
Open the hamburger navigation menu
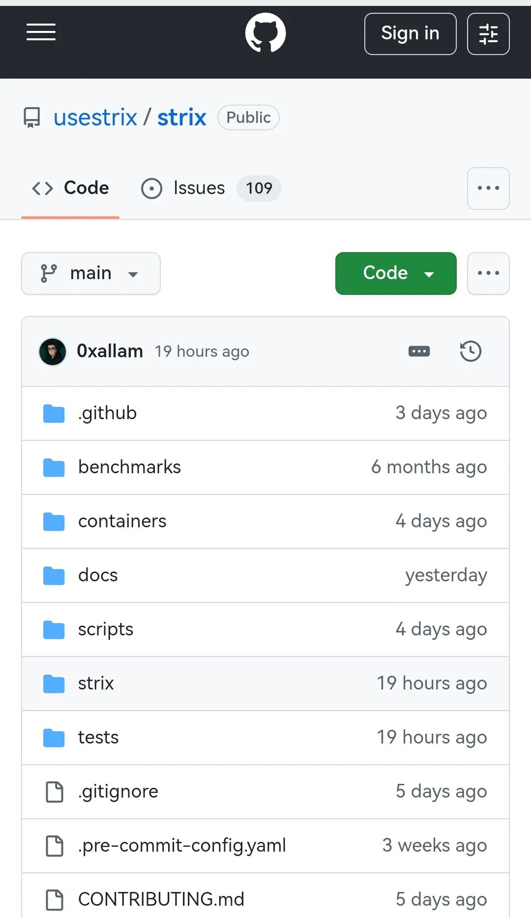(x=41, y=32)
